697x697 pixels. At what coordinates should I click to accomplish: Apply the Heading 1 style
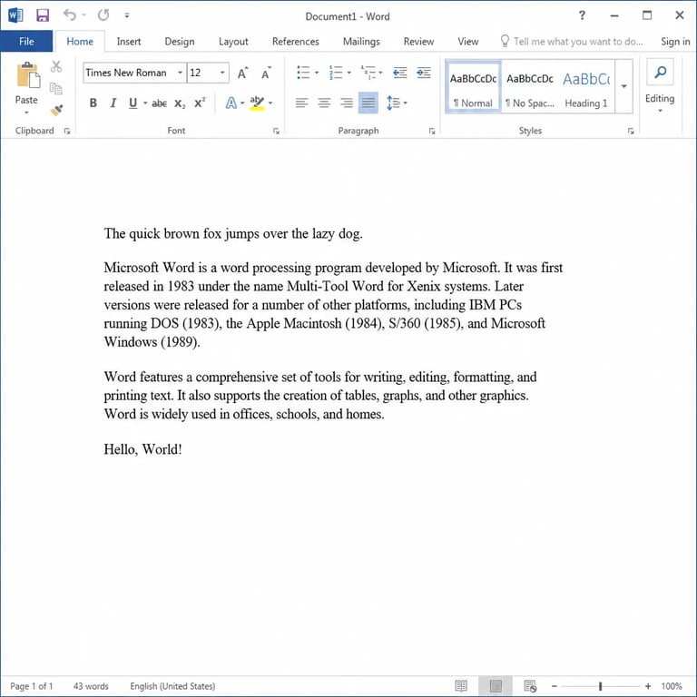point(586,87)
